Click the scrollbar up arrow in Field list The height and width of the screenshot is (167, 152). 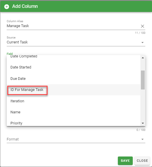tap(143, 58)
